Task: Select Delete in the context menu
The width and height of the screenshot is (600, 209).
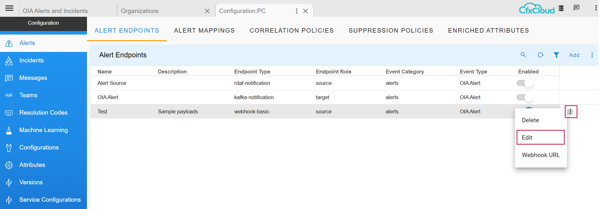Action: [x=530, y=120]
